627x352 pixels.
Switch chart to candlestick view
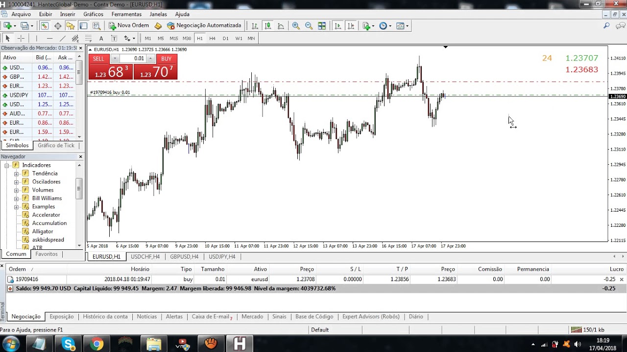point(267,26)
